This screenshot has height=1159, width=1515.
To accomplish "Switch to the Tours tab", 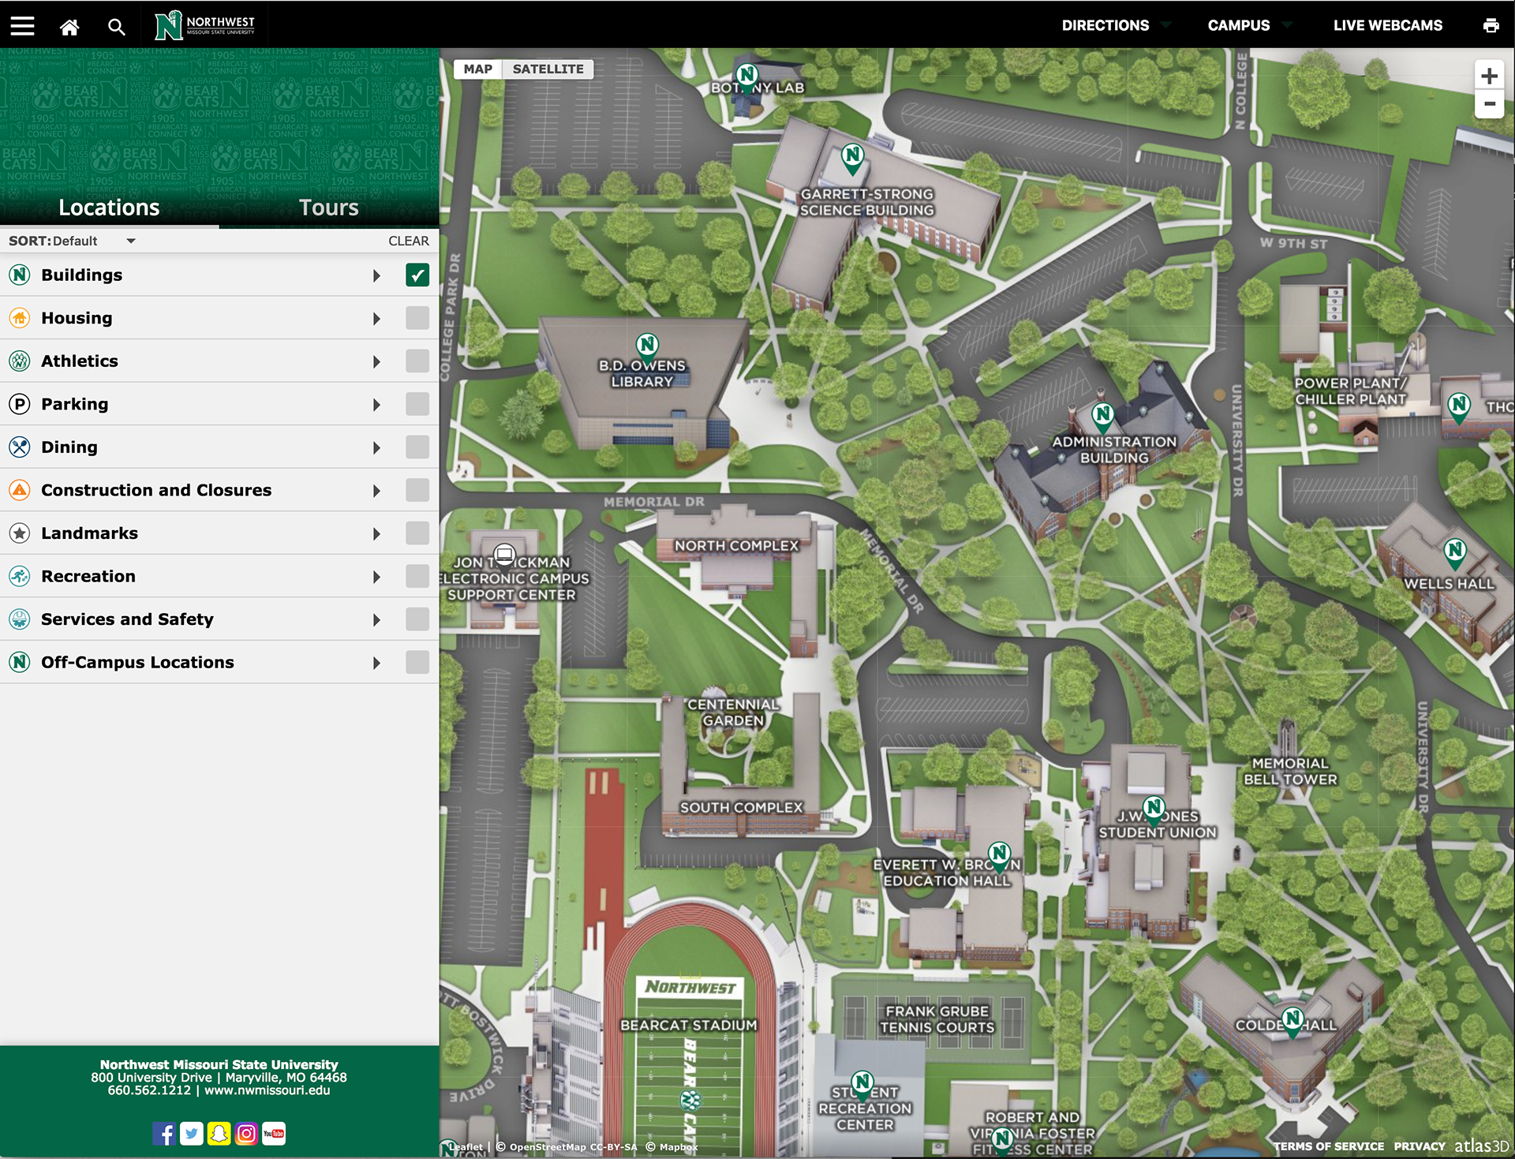I will click(x=329, y=207).
